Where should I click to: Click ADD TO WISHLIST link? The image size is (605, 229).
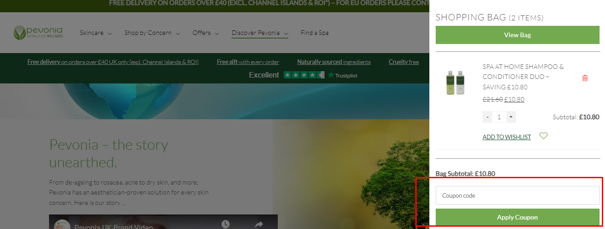(x=507, y=137)
